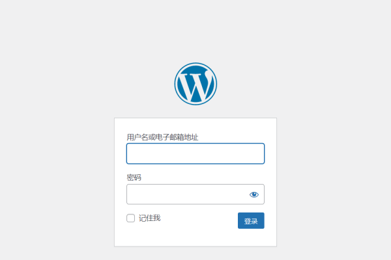Click the eye icon beside the password
The image size is (391, 260).
tap(254, 194)
